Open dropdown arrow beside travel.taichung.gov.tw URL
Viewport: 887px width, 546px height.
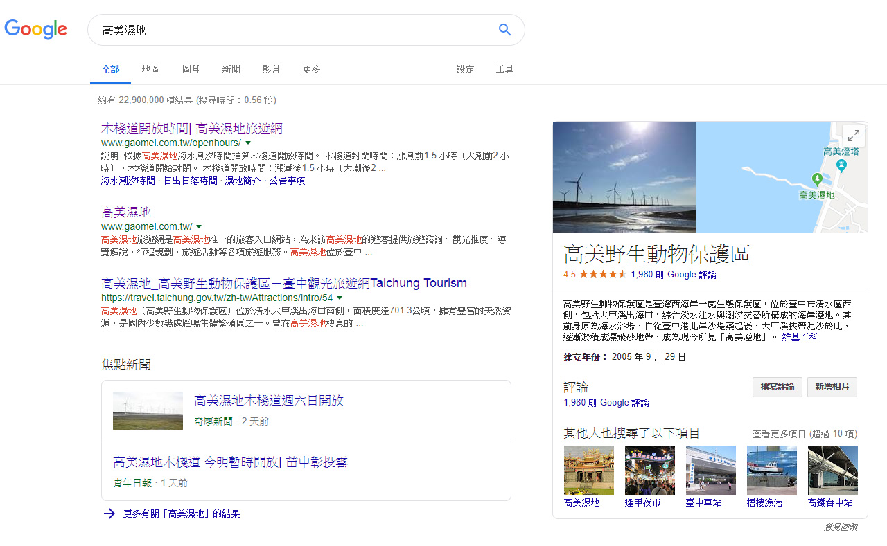point(340,298)
